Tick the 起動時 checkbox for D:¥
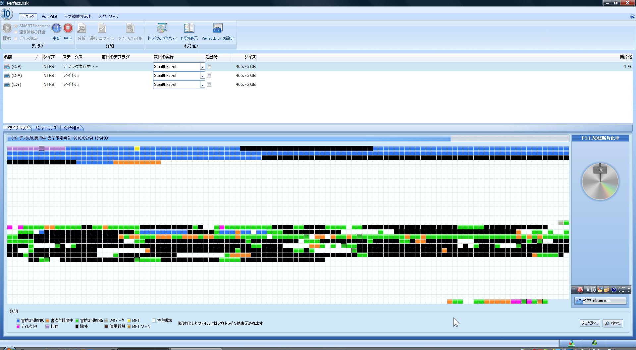This screenshot has width=636, height=350. click(x=209, y=76)
